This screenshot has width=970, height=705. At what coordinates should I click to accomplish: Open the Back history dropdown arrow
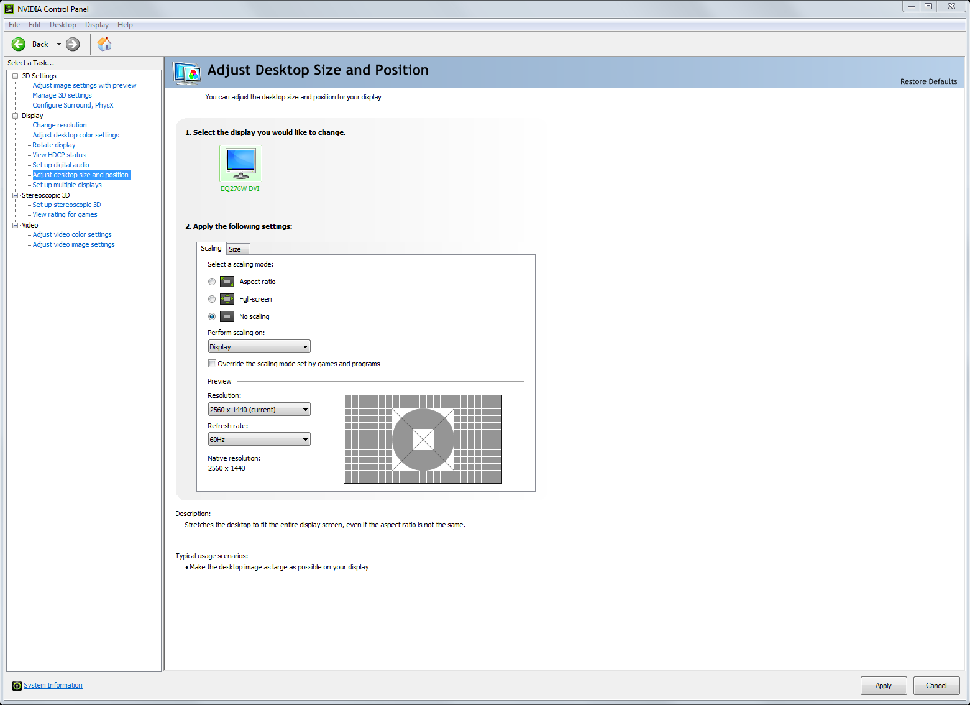click(x=59, y=44)
